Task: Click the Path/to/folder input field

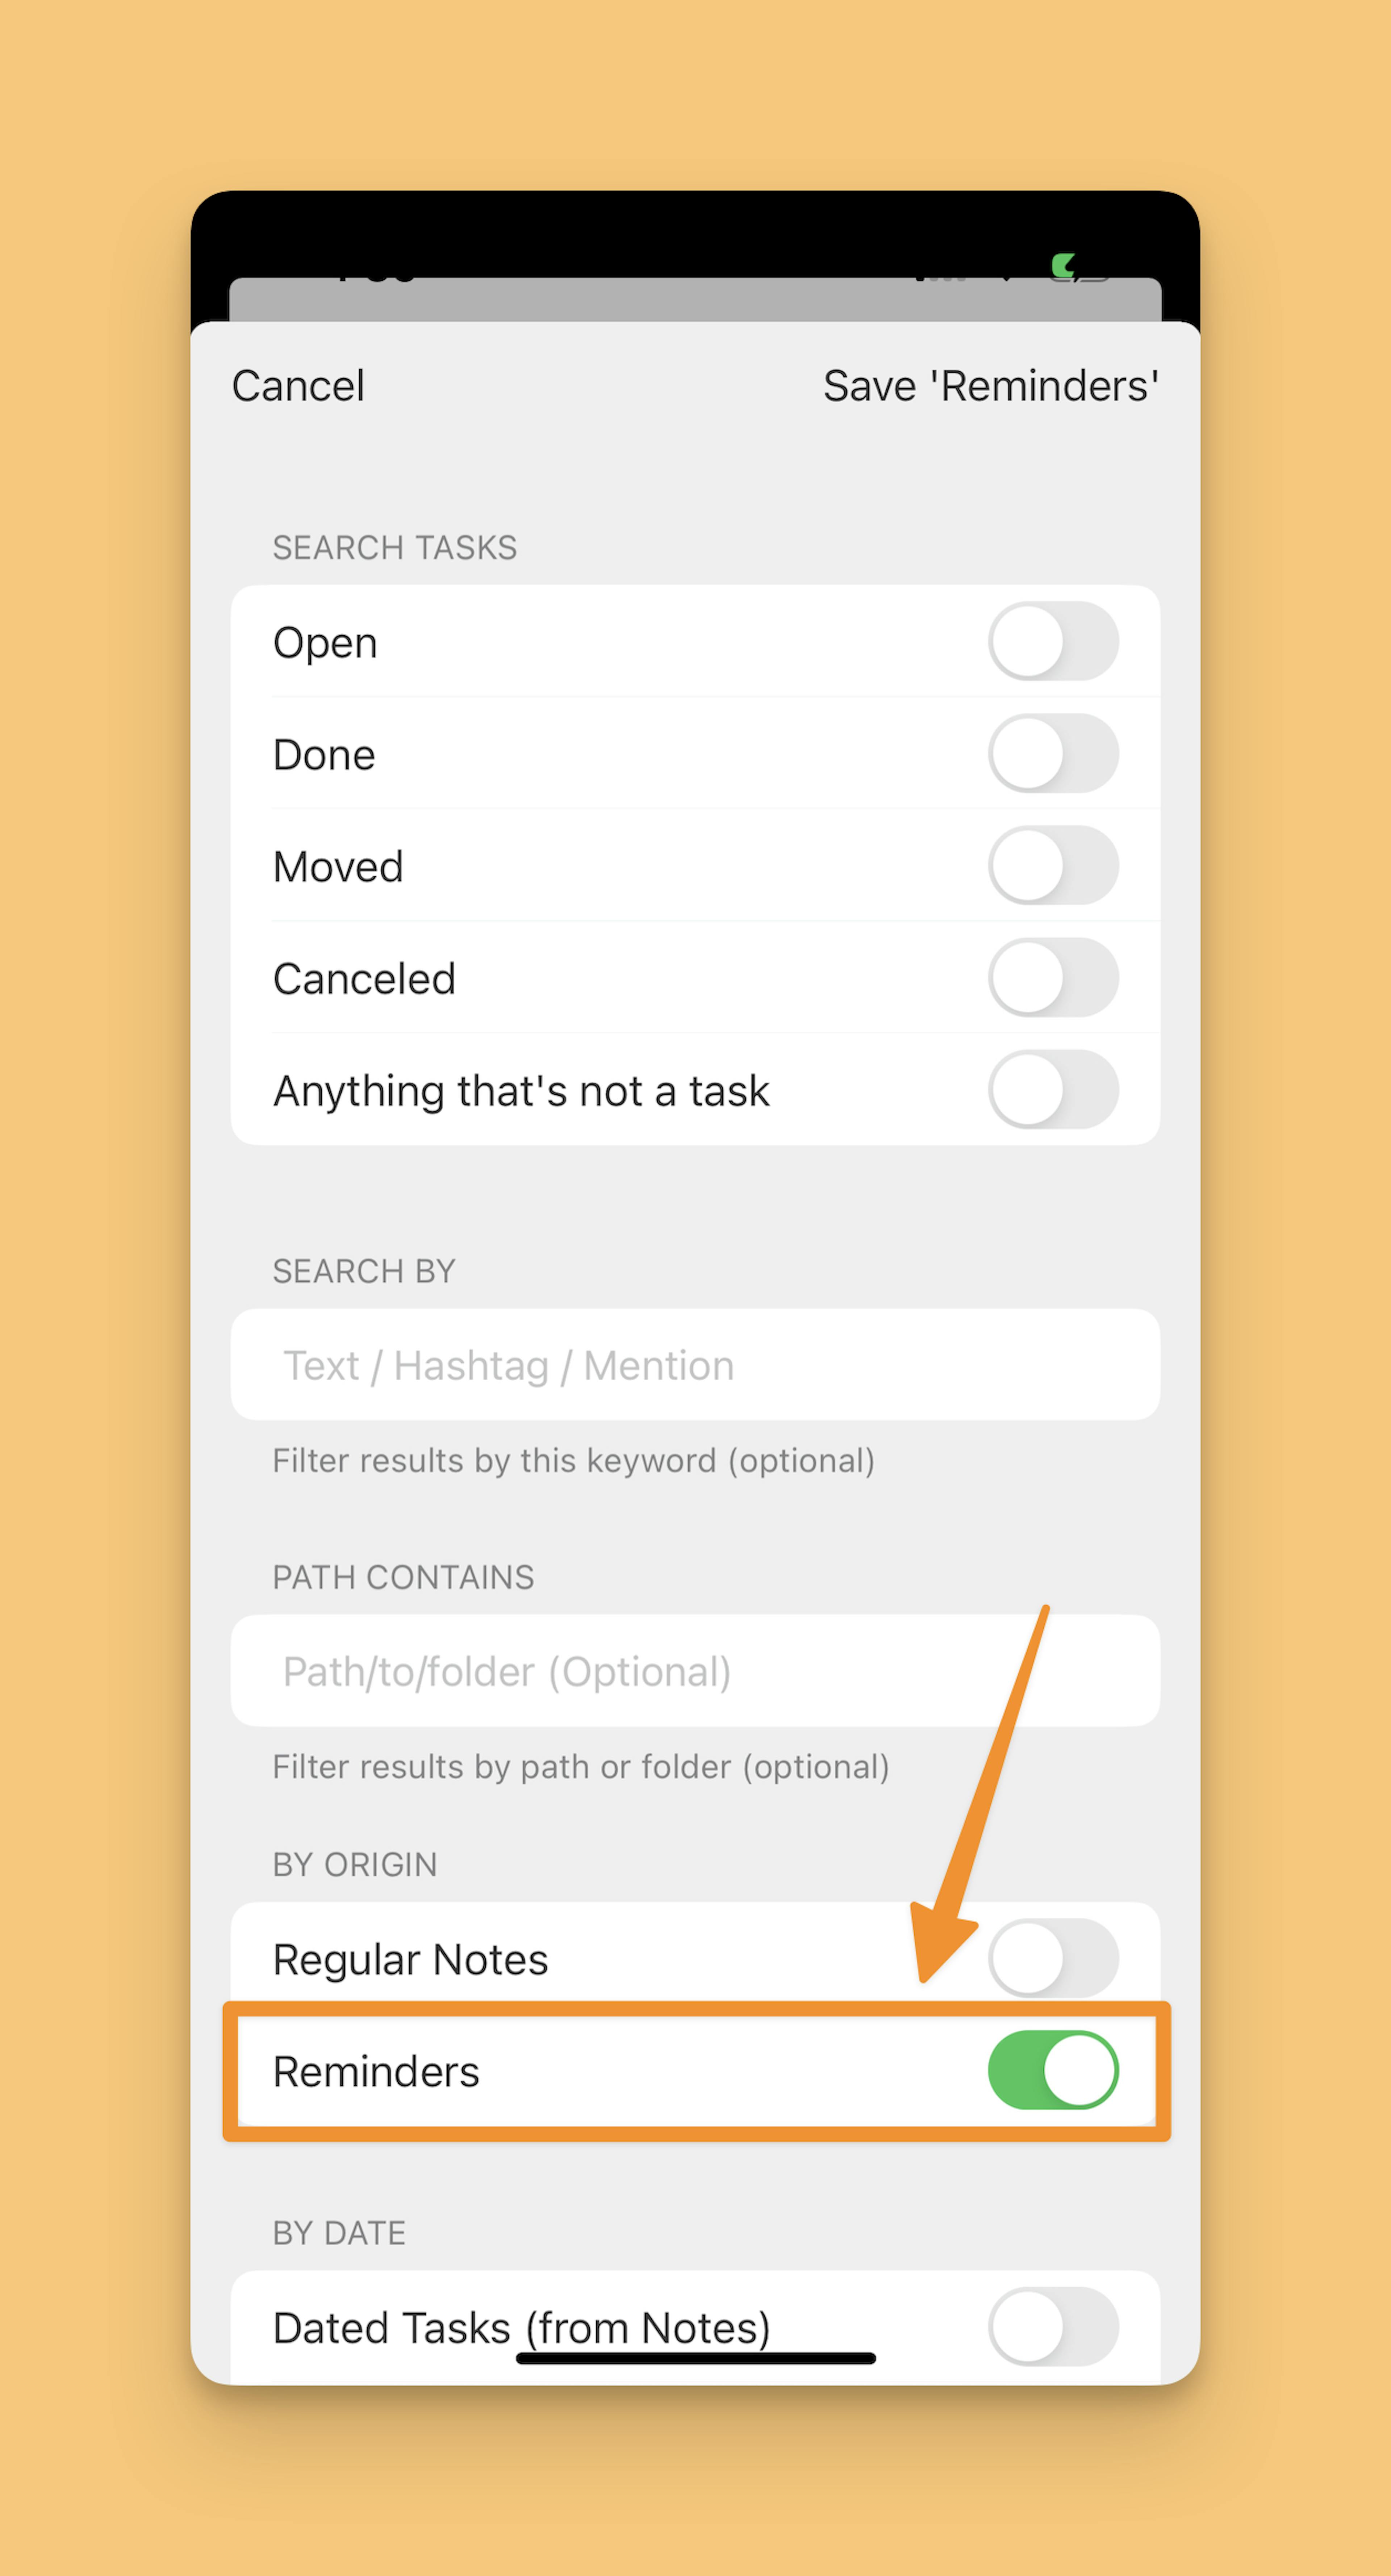Action: pyautogui.click(x=695, y=1670)
